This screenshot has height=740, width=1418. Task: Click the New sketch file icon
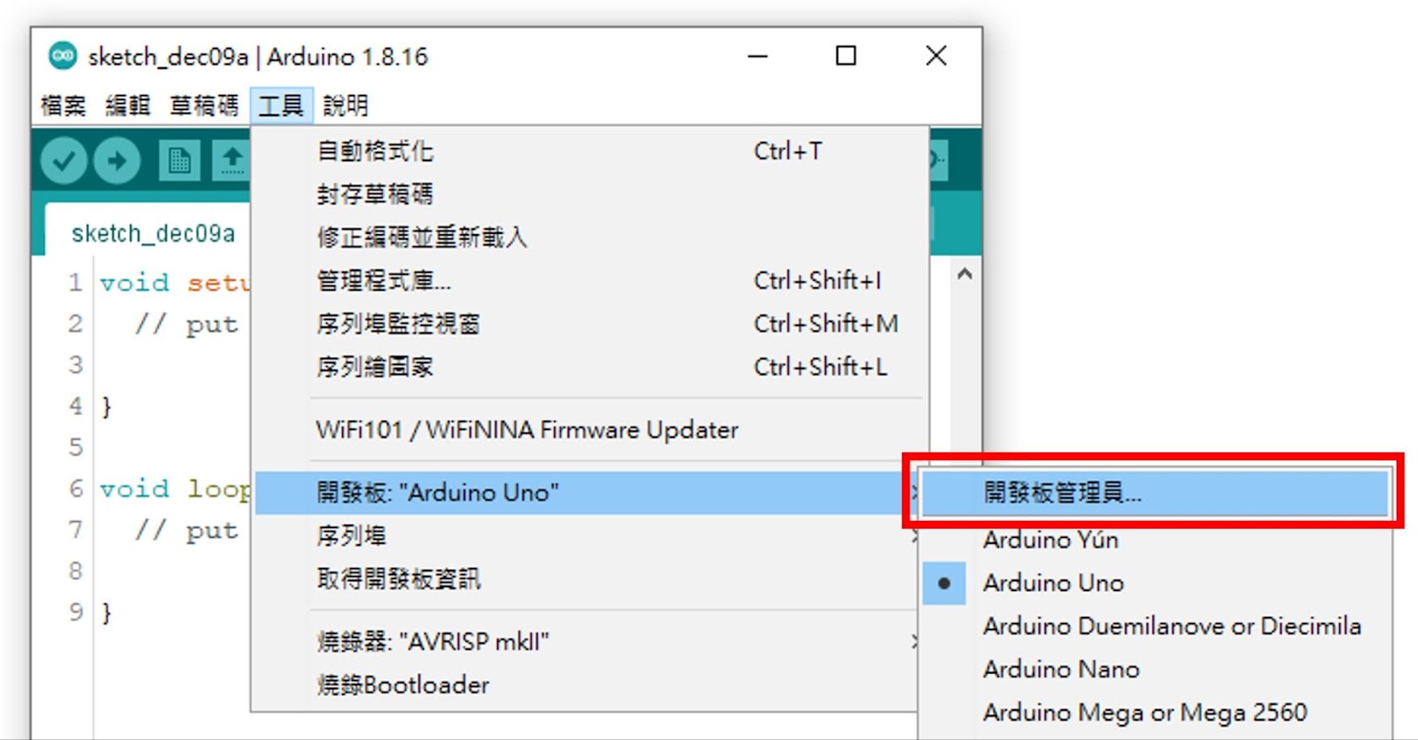point(179,161)
